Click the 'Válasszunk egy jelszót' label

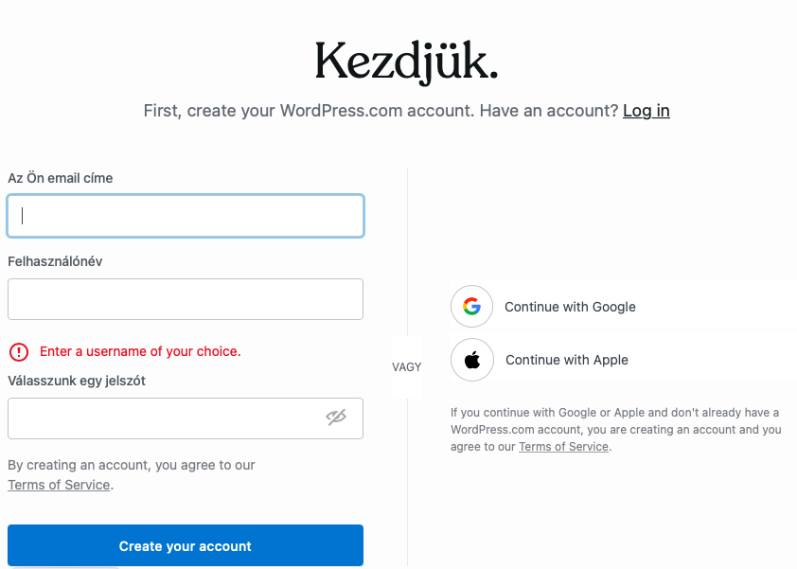click(x=77, y=381)
